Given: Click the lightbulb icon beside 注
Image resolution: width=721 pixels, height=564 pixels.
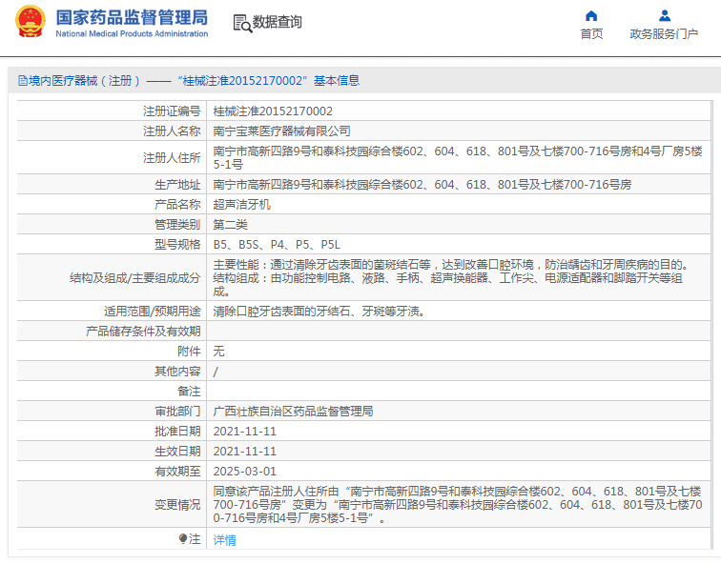Looking at the screenshot, I should [x=183, y=538].
